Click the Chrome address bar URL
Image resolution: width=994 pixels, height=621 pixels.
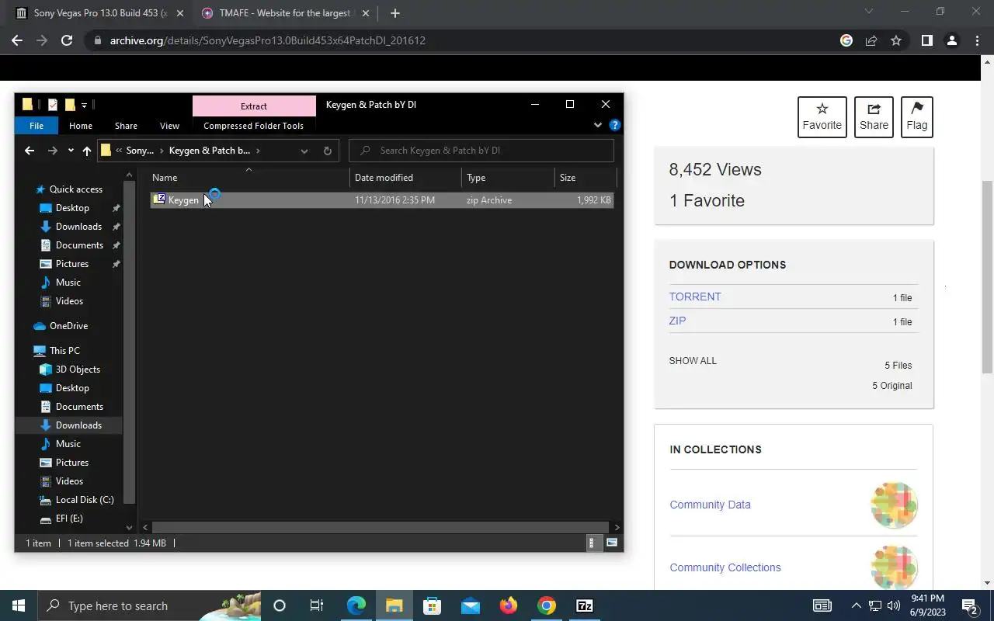point(267,40)
